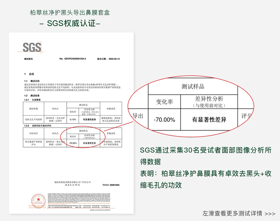Viewport: 280px width, 221px height.
Task: Open the SGS report document thumbnail
Action: [x=71, y=123]
